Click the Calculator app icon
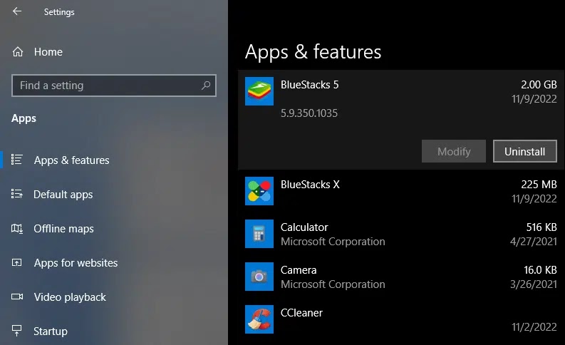Image resolution: width=565 pixels, height=345 pixels. coord(259,234)
